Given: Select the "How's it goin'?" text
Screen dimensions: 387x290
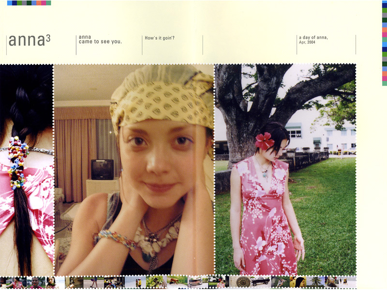Looking at the screenshot, I should pos(160,38).
